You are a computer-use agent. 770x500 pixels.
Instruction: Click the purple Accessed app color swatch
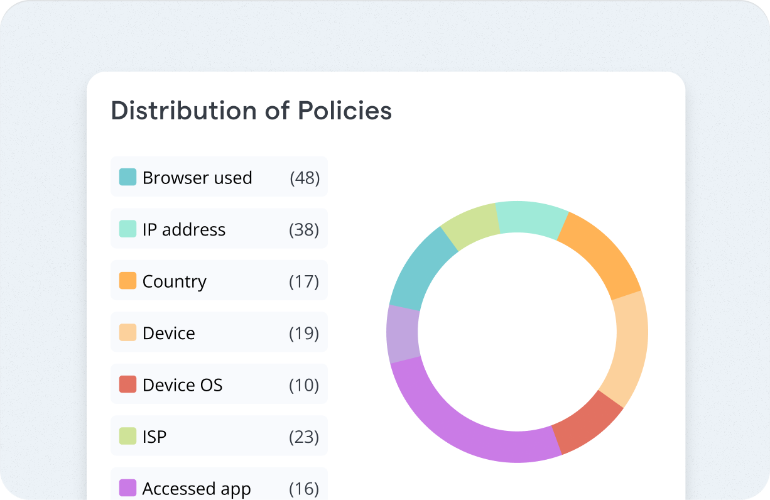(x=127, y=488)
